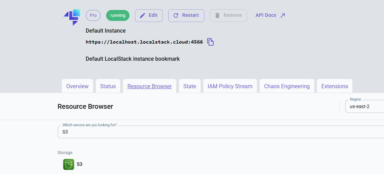
Task: Edit the Default Instance
Action: click(149, 15)
